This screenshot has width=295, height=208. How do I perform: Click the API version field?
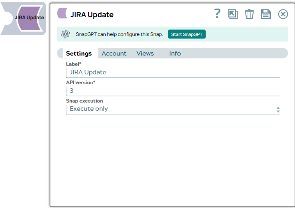[173, 91]
